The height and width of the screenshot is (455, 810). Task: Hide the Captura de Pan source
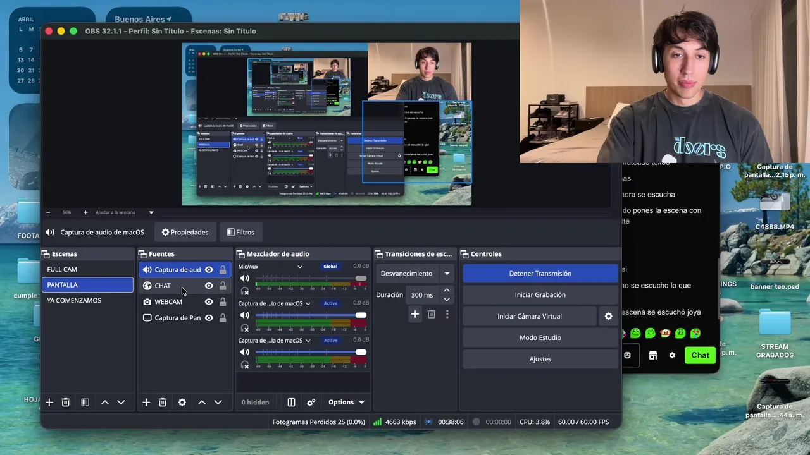(209, 318)
